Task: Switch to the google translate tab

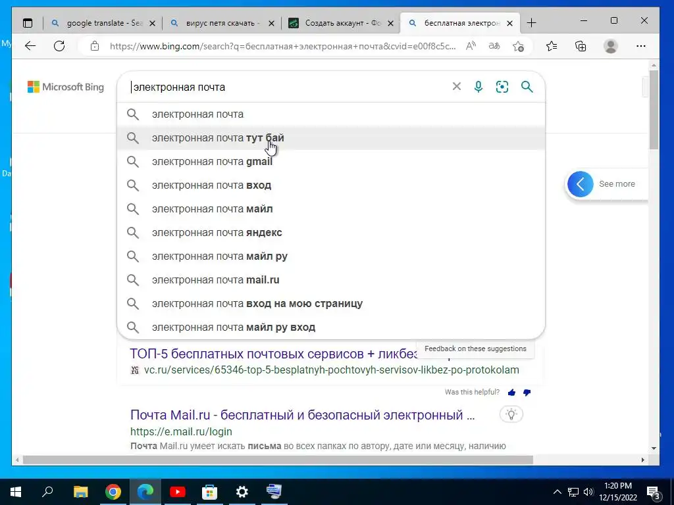Action: tap(102, 23)
